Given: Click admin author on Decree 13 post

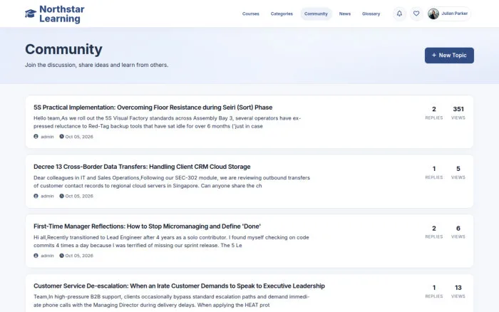Looking at the screenshot, I should click(47, 196).
